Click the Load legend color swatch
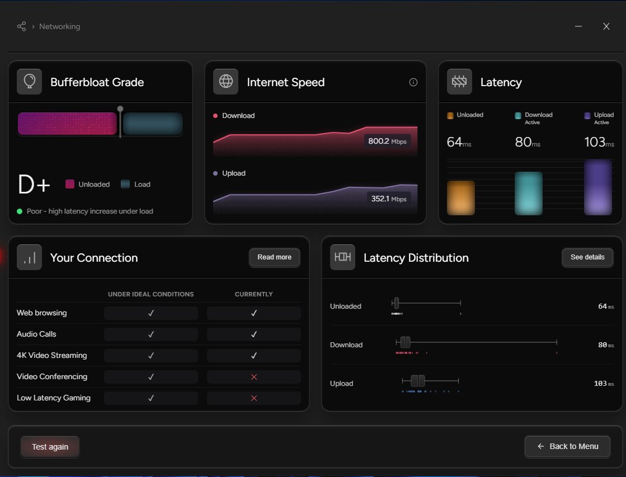The width and height of the screenshot is (626, 477). pos(125,184)
